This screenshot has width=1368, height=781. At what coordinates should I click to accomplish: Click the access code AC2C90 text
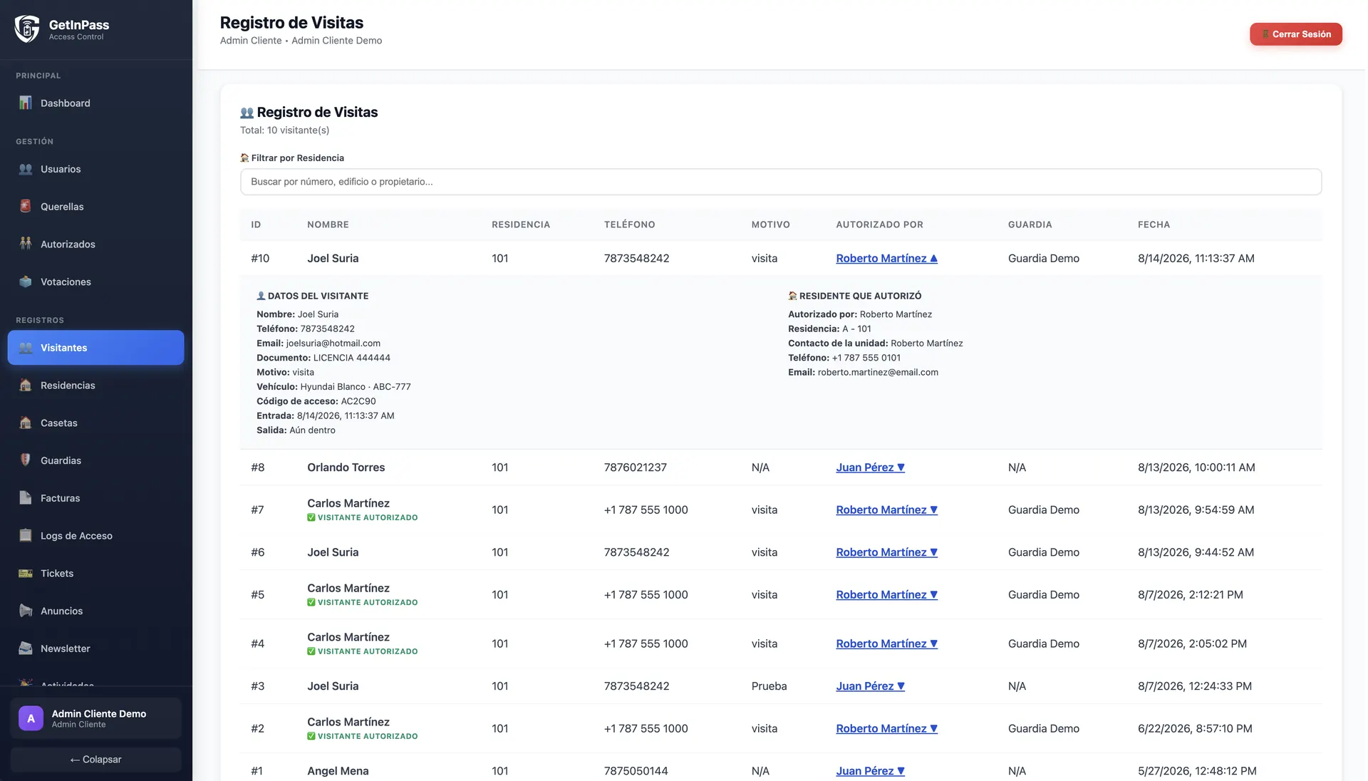coord(358,401)
